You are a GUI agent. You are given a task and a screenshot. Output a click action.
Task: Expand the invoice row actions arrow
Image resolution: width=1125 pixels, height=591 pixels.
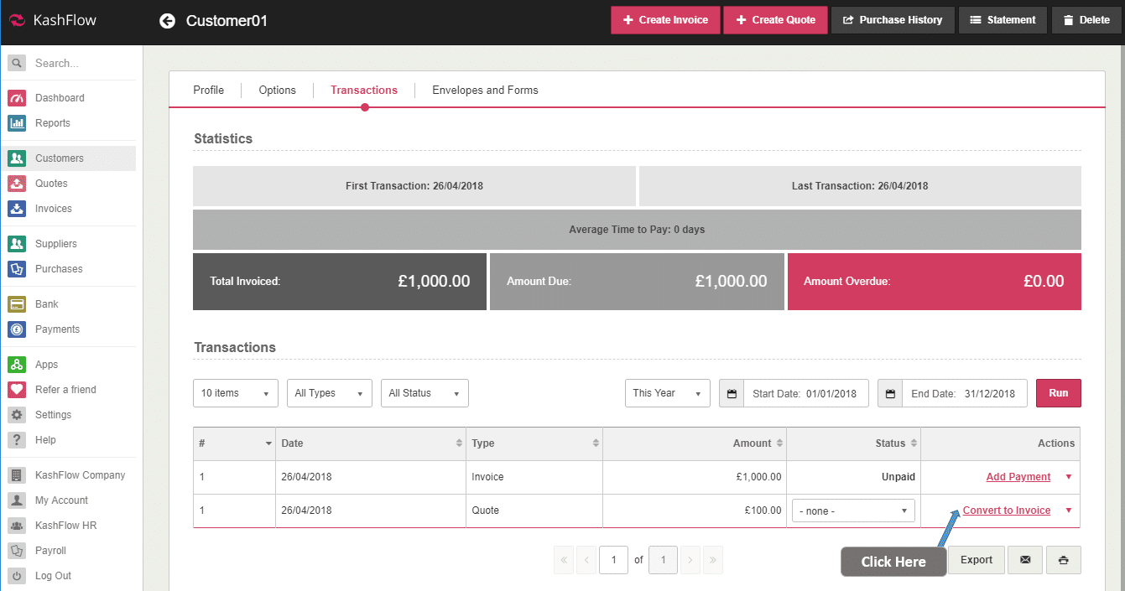1068,477
